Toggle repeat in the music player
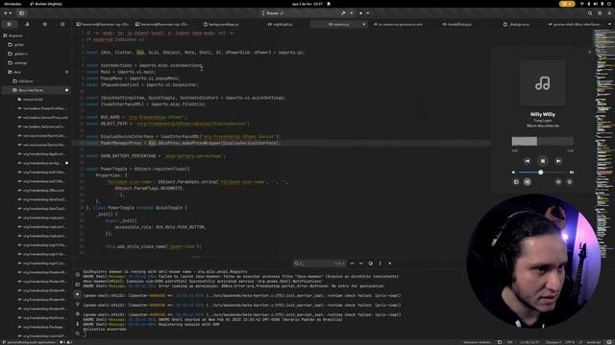 558,182
